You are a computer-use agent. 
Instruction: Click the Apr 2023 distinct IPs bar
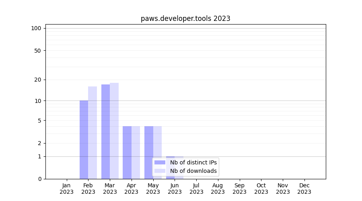127,152
